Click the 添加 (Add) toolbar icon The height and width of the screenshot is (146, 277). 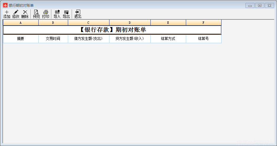(x=6, y=14)
